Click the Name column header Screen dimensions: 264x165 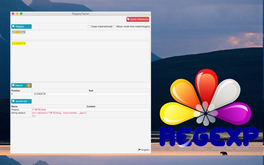pyautogui.click(x=14, y=106)
